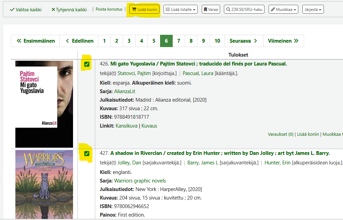
Task: Click Valitse kaikki to select all results
Action: (x=26, y=10)
